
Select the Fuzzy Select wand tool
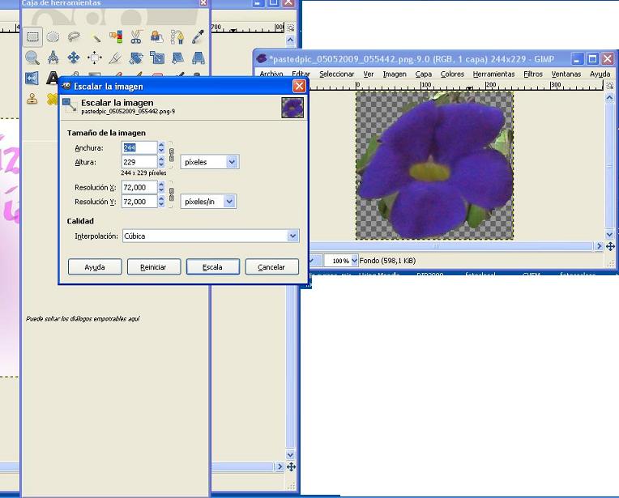coord(95,37)
